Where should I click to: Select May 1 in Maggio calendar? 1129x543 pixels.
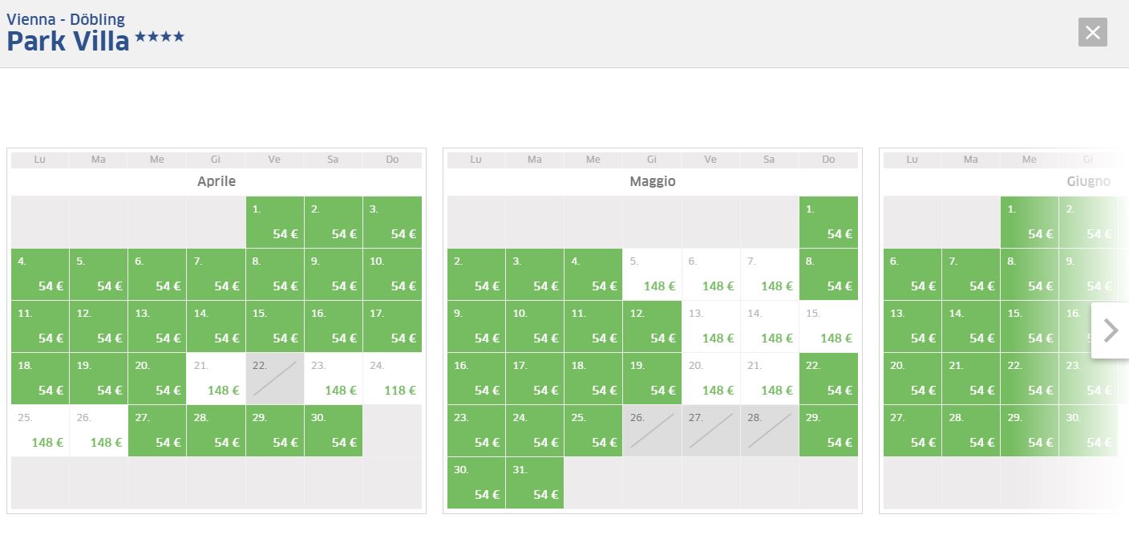click(x=828, y=222)
